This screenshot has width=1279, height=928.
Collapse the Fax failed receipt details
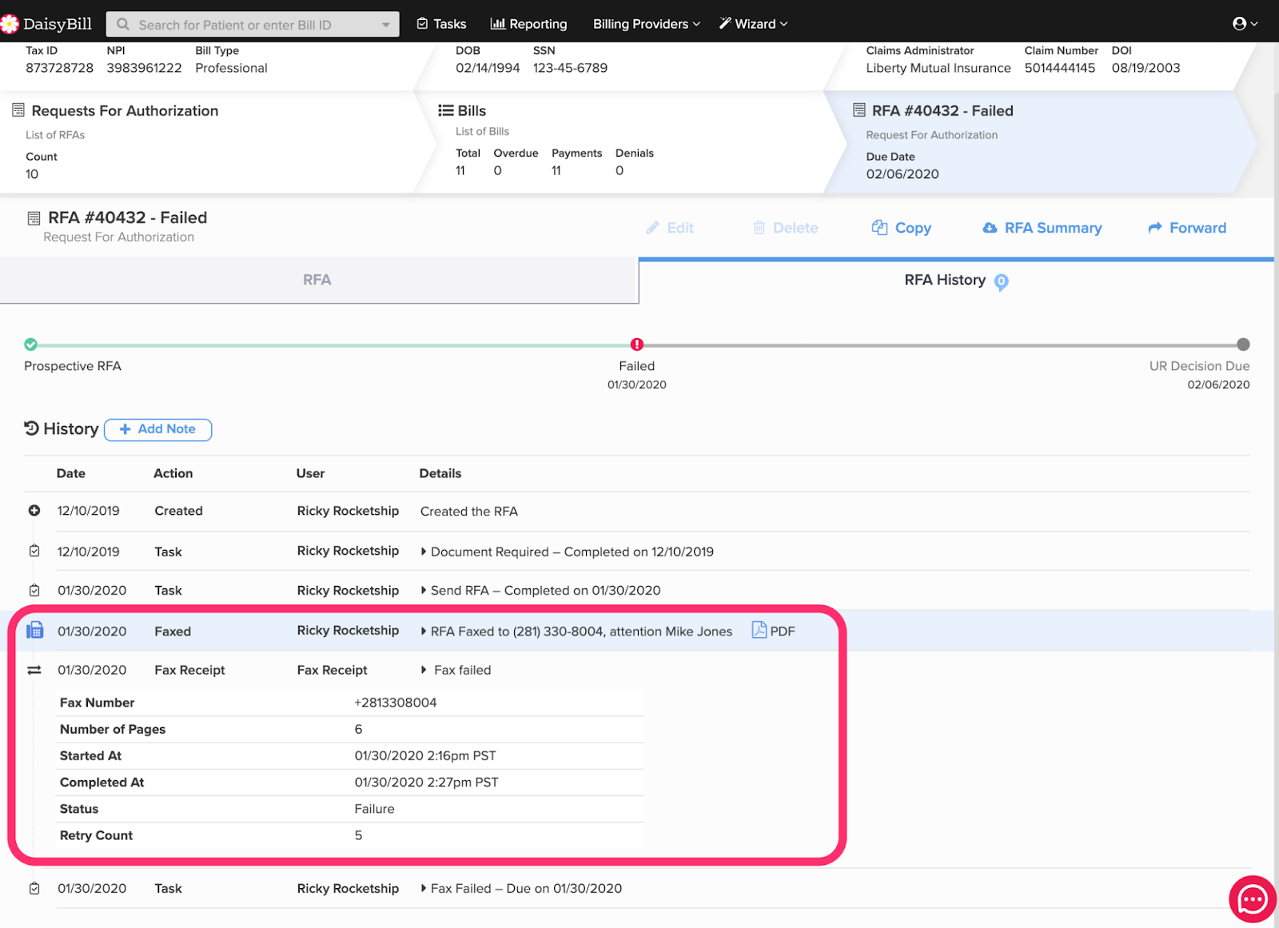pos(424,670)
